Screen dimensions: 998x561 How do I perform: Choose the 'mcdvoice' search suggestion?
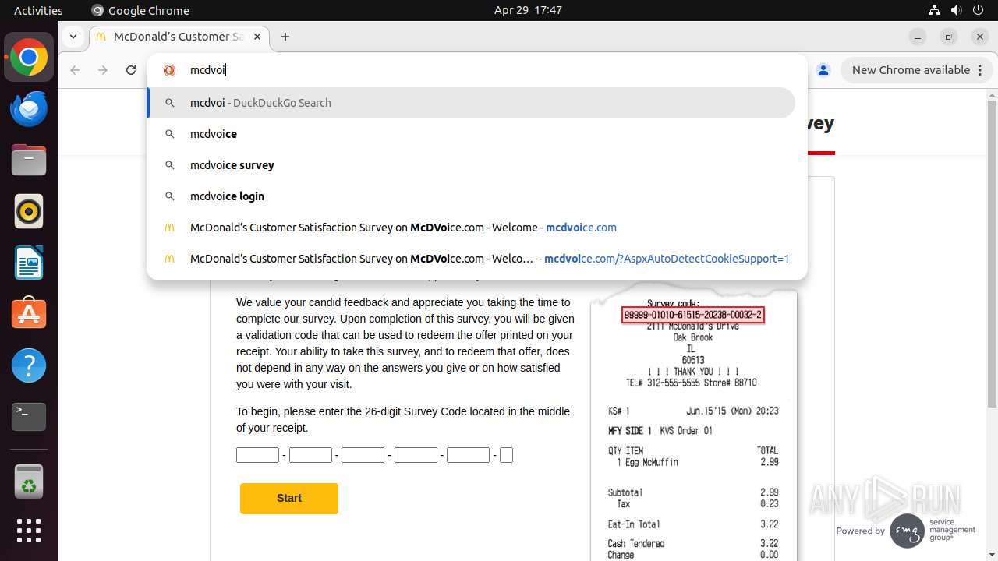[471, 134]
